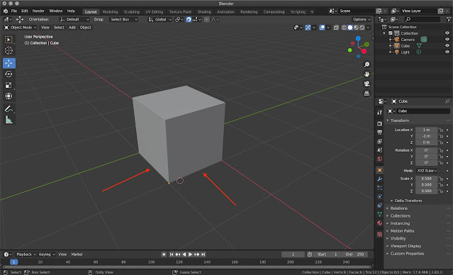Viewport: 453px width, 275px height.
Task: Open the Particles properties tab
Action: coord(379,188)
